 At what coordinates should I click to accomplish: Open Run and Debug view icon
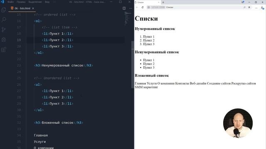pos(4,40)
